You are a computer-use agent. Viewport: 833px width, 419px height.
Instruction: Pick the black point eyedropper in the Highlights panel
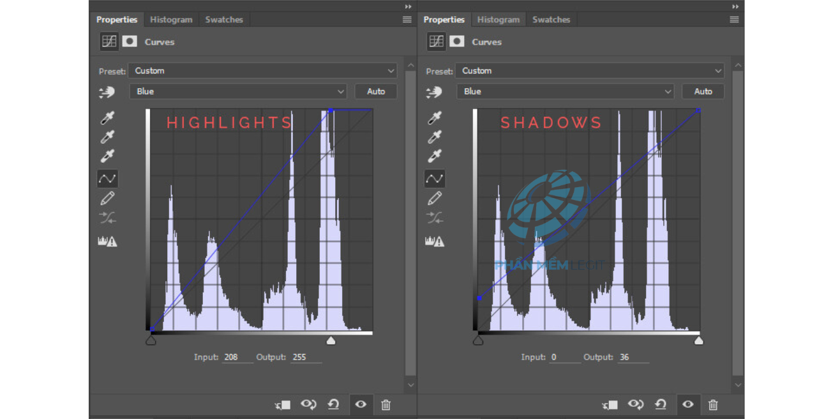[107, 118]
